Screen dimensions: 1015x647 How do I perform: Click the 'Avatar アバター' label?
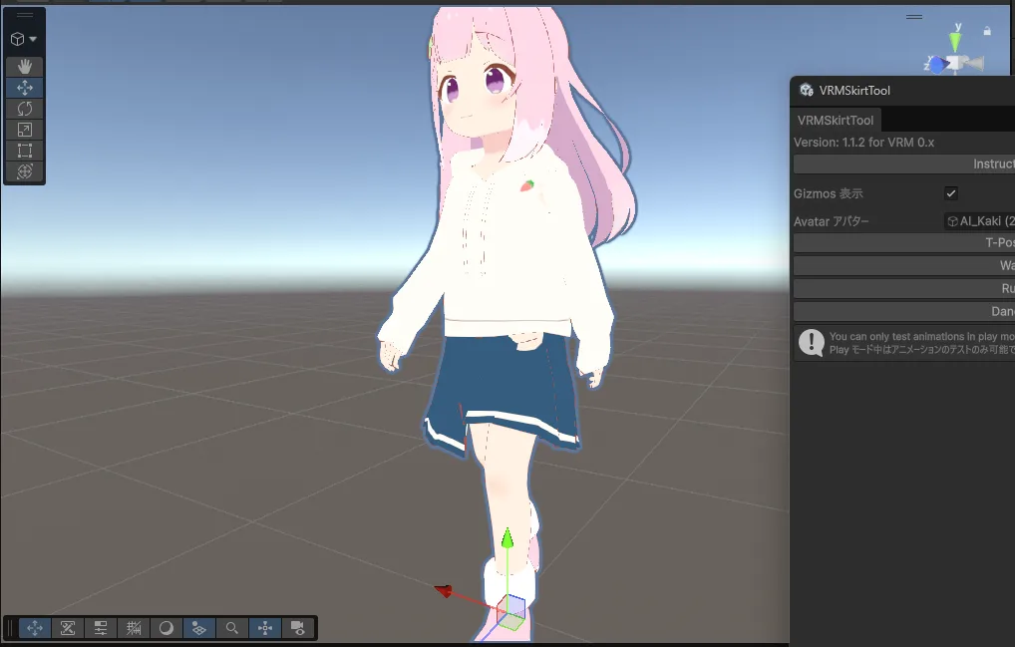[x=832, y=221]
